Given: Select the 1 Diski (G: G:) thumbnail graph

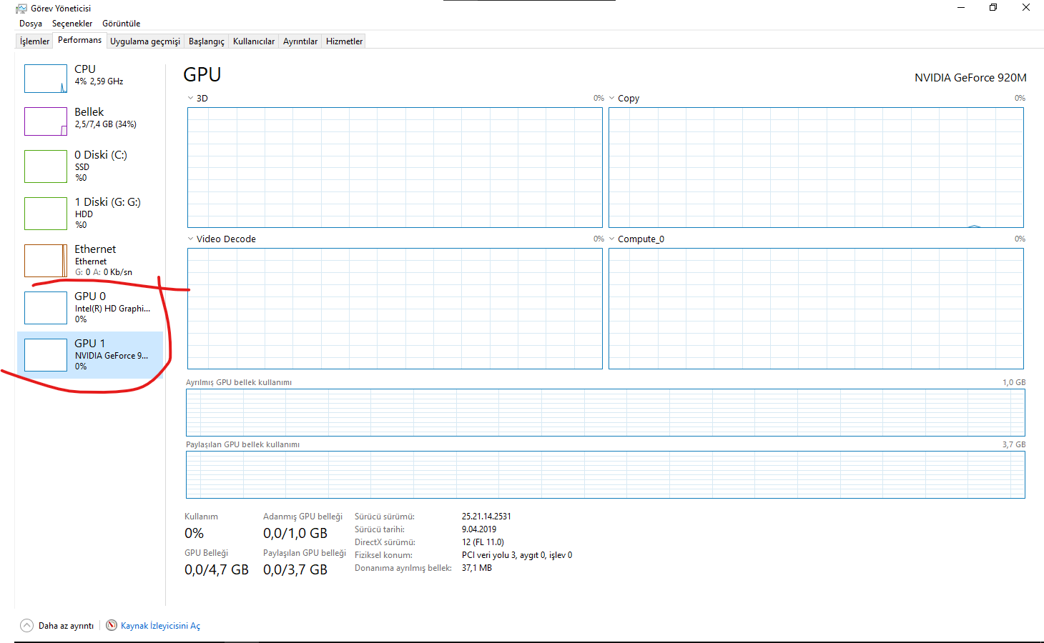Looking at the screenshot, I should (46, 214).
